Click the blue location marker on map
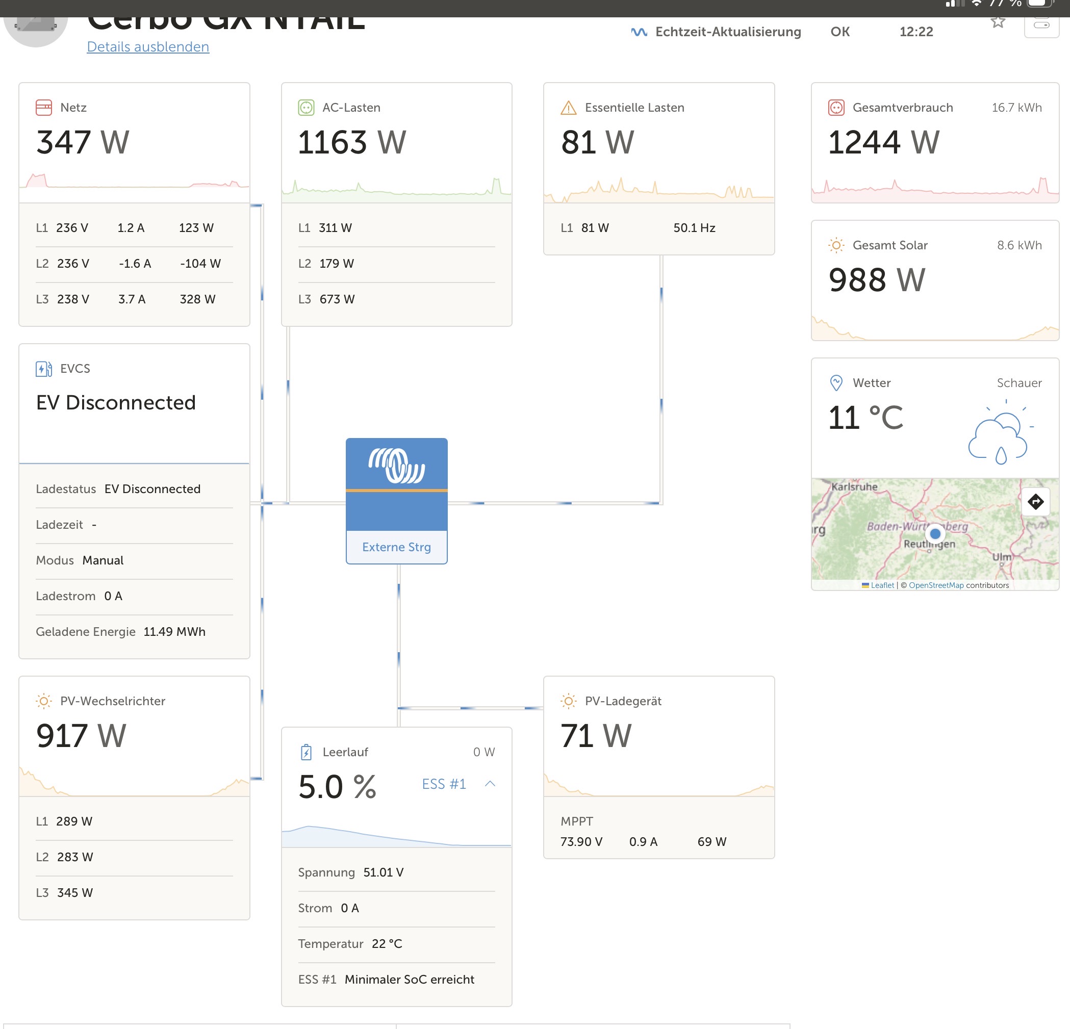The image size is (1070, 1029). click(935, 533)
